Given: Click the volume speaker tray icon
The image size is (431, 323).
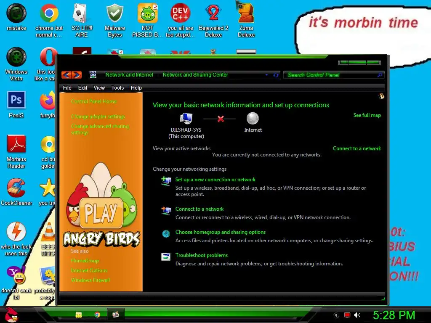Looking at the screenshot, I should pos(357,315).
